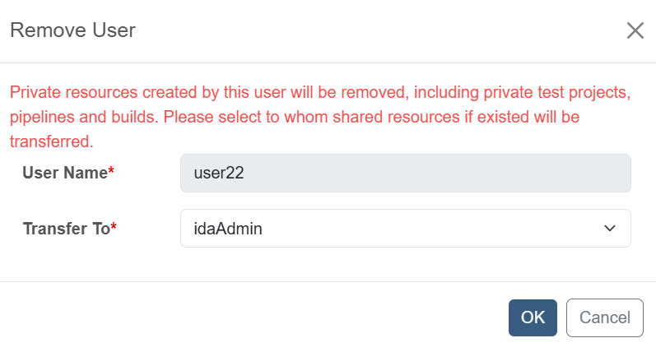Click the red warning message paragraph

coord(319,117)
